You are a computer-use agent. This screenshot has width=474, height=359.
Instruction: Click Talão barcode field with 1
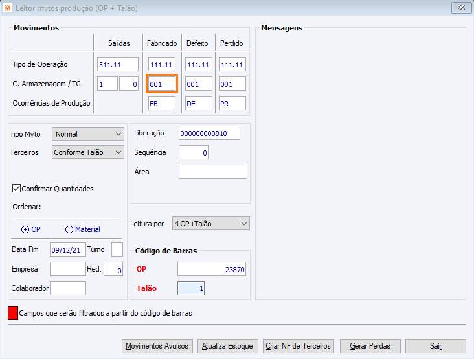191,288
